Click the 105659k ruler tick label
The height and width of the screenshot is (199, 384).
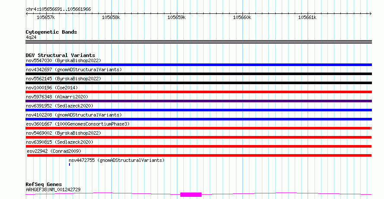(x=176, y=17)
